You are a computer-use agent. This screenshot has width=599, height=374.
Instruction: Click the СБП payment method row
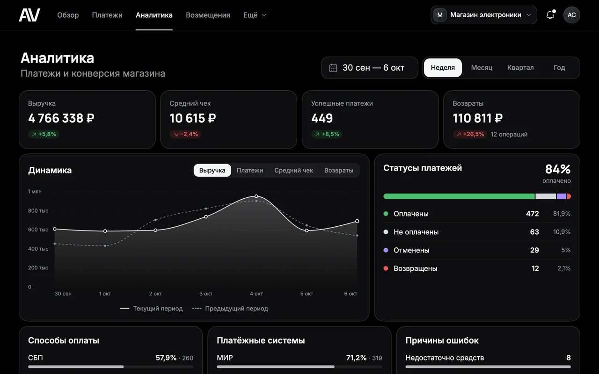coord(110,360)
